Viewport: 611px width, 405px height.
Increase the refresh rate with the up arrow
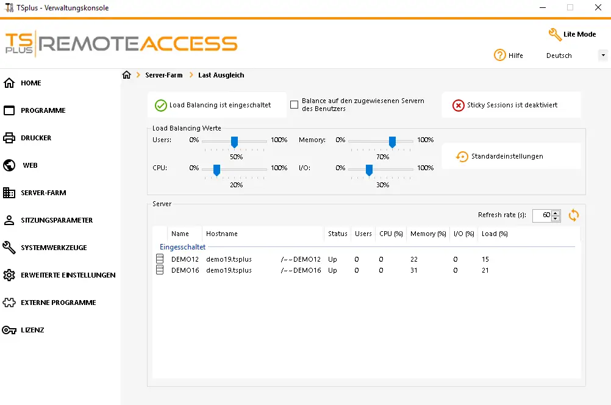pos(556,213)
